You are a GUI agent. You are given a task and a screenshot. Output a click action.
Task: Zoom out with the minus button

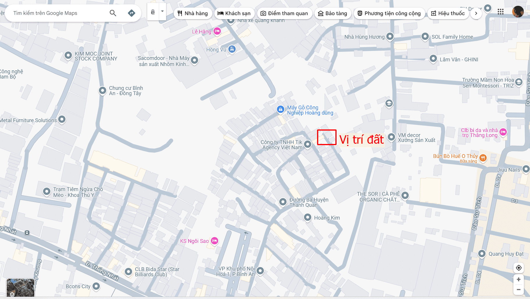(519, 290)
